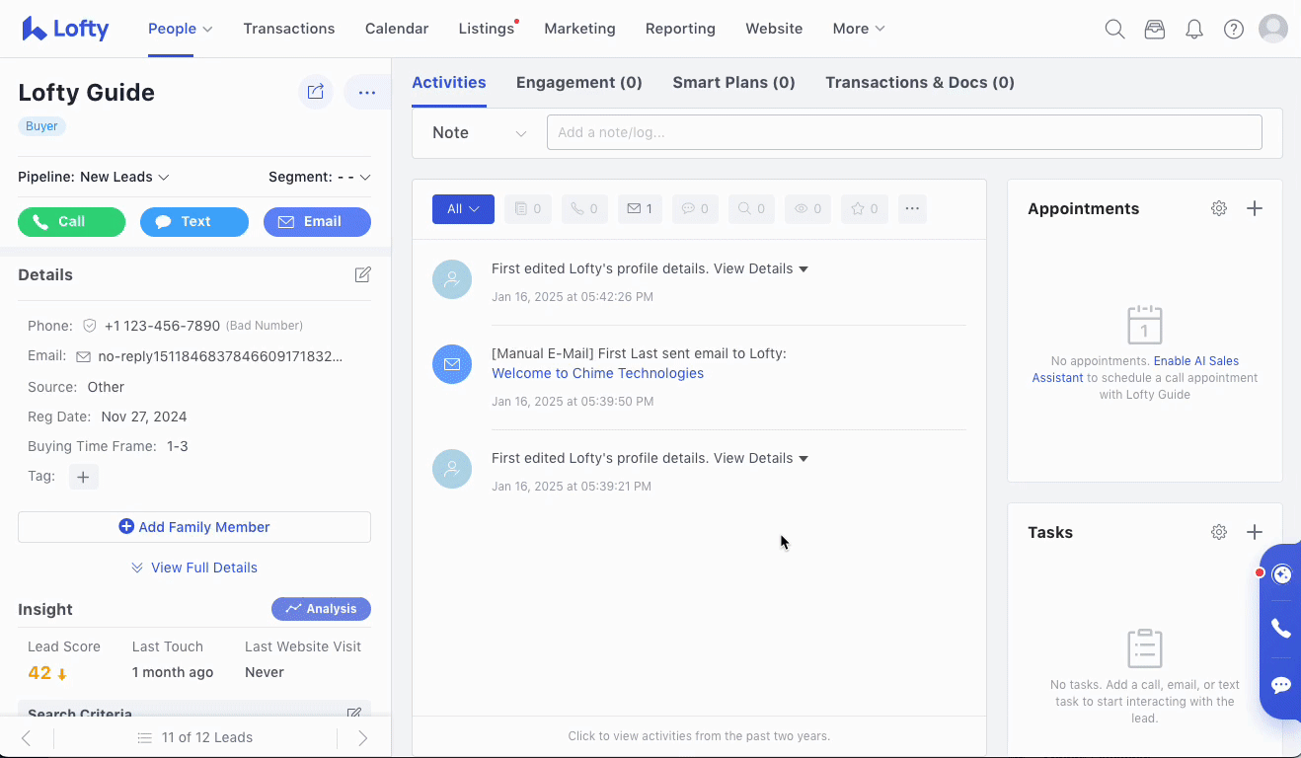Viewport: 1301px width, 758px height.
Task: Open the search magnifier in top bar
Action: click(x=1114, y=29)
